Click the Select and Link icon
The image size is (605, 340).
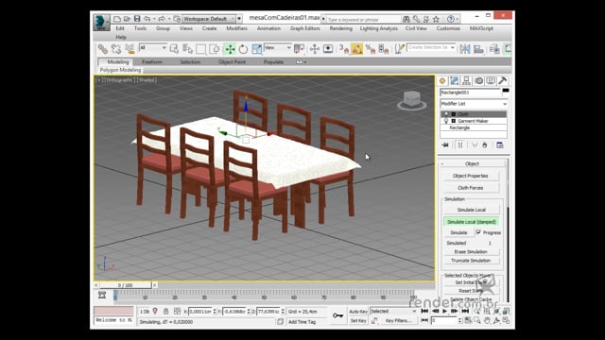click(x=102, y=49)
